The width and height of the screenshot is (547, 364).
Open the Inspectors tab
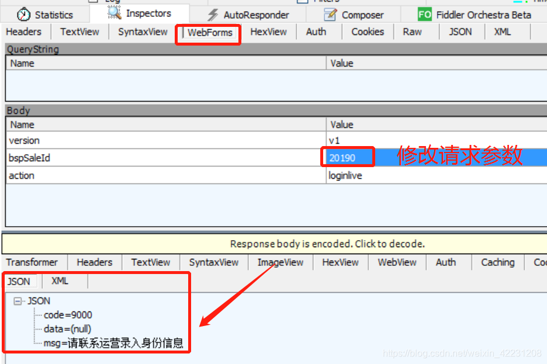(140, 13)
